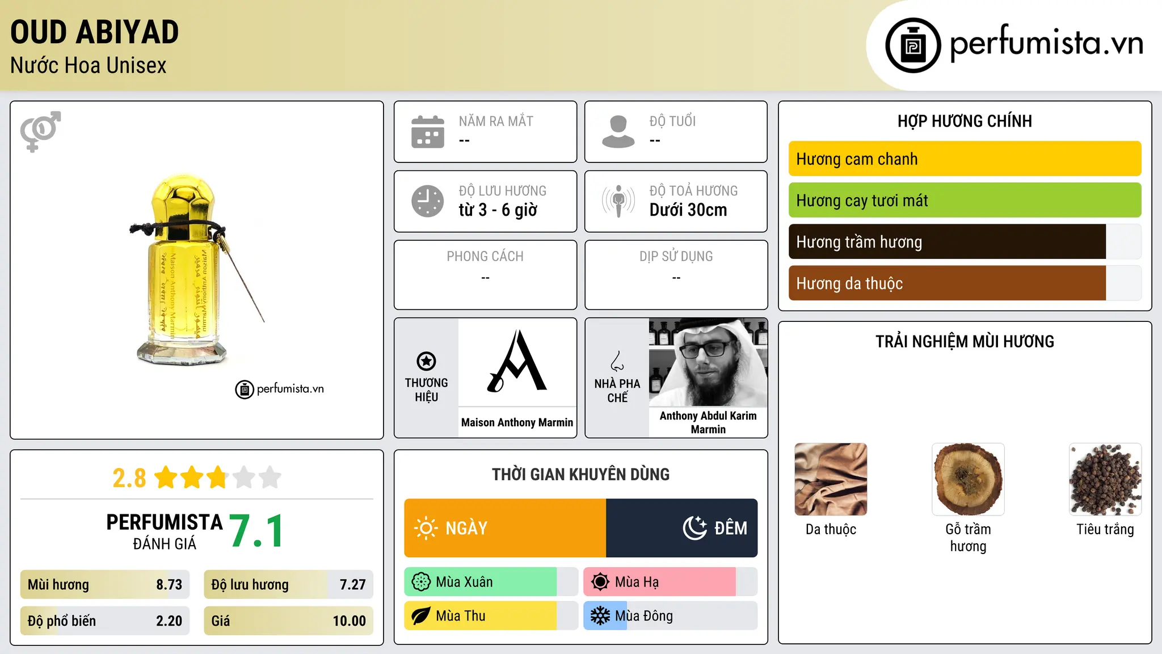The height and width of the screenshot is (654, 1162).
Task: Click the 2.8 user rating number
Action: pyautogui.click(x=129, y=478)
